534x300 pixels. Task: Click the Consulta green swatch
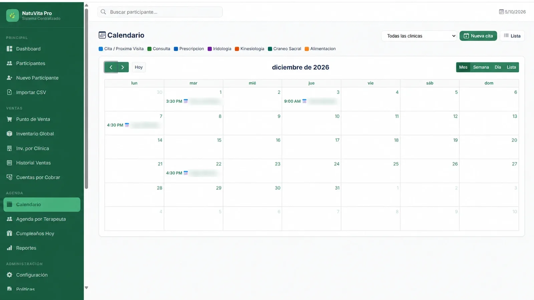point(150,49)
